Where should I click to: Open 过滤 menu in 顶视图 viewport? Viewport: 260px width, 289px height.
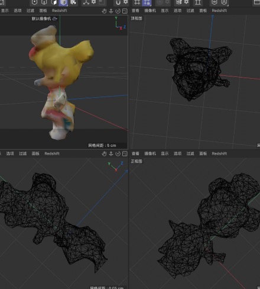pyautogui.click(x=190, y=11)
